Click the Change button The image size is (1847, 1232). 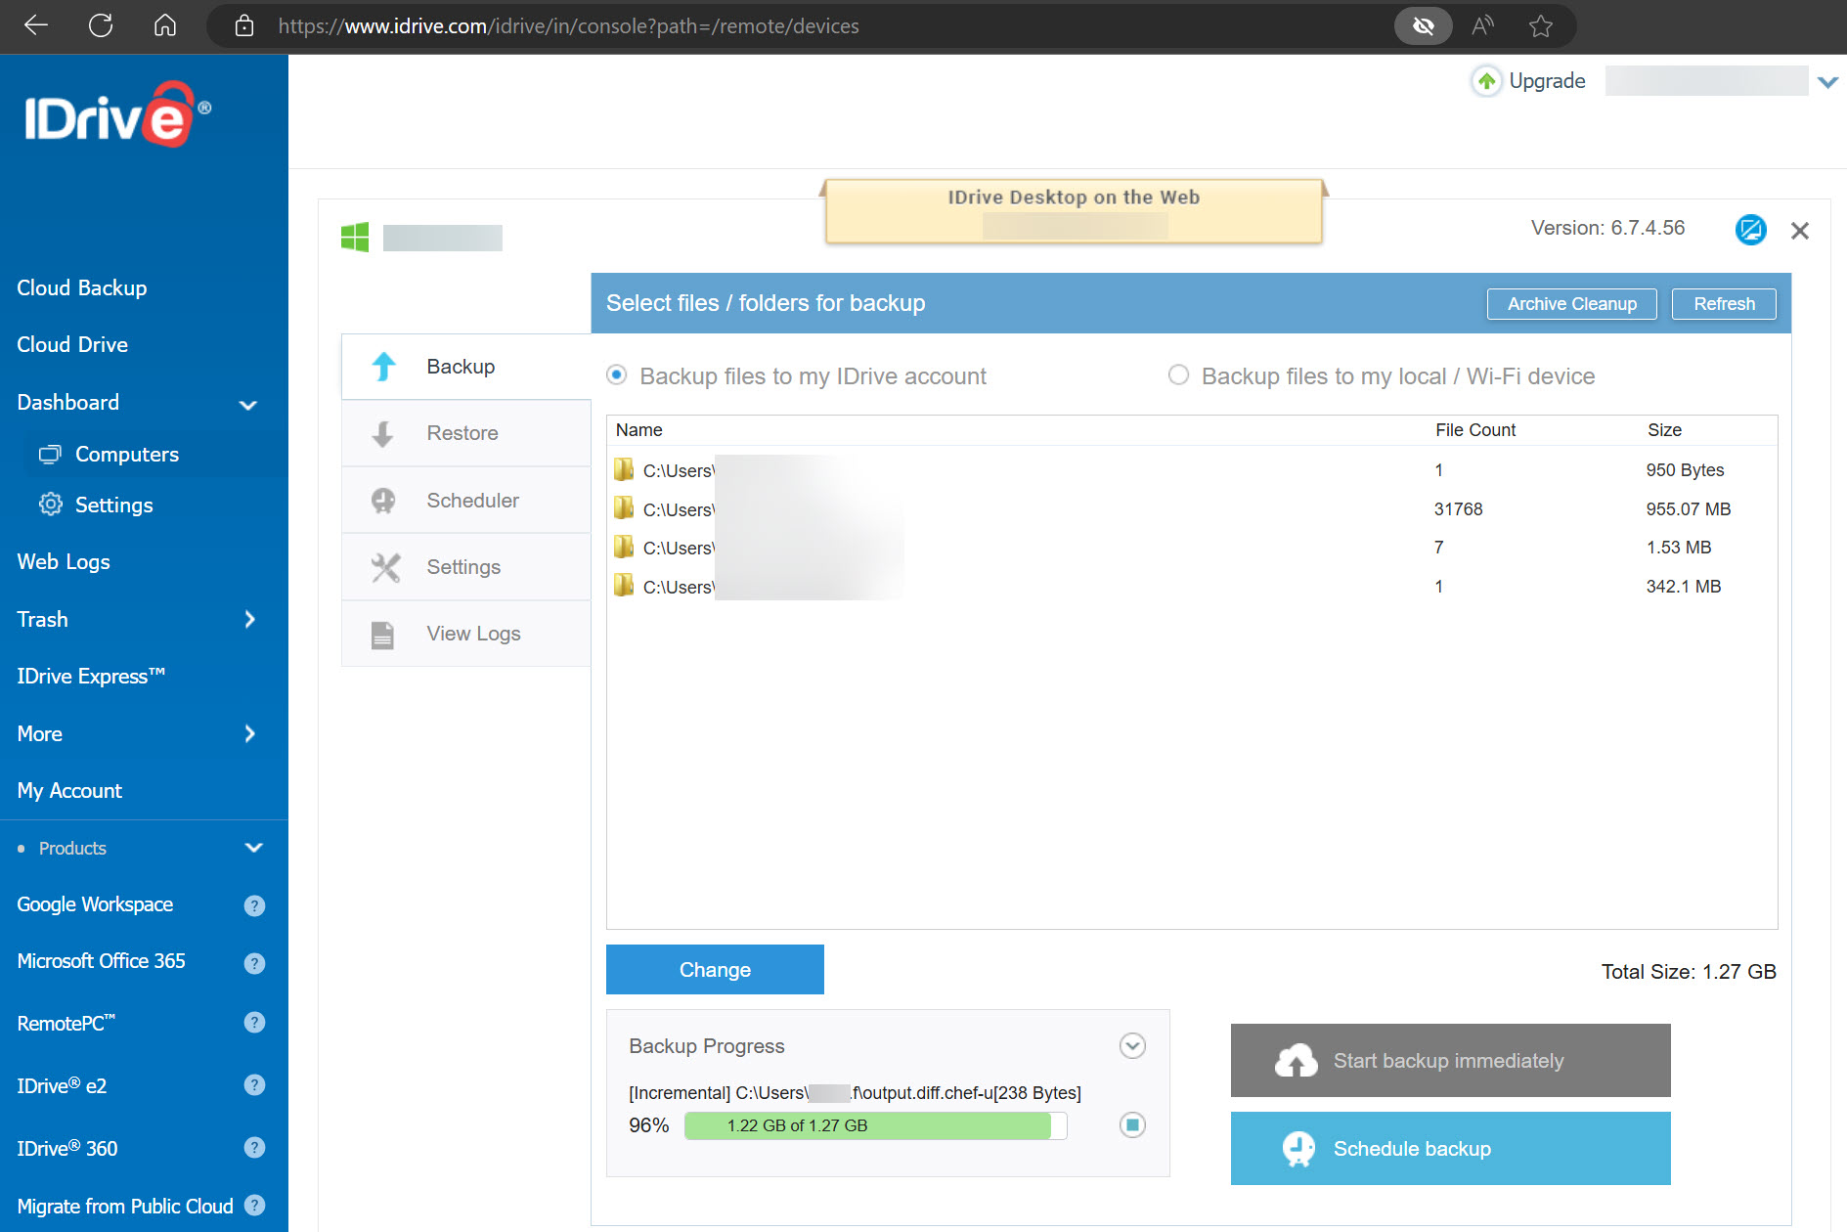tap(715, 969)
